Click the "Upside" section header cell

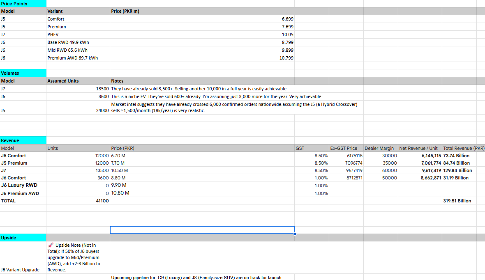[x=23, y=237]
